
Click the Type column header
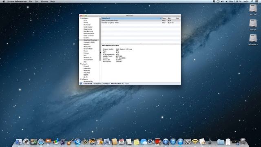(164, 18)
